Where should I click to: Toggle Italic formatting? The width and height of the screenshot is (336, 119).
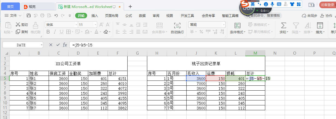[x=55, y=32]
